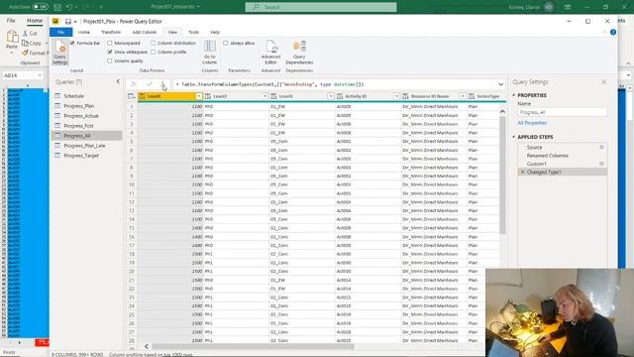The width and height of the screenshot is (634, 357).
Task: Uncheck Show whitespace checkbox
Action: click(110, 52)
